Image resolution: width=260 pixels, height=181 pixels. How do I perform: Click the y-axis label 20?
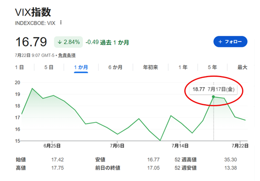pyautogui.click(x=17, y=83)
